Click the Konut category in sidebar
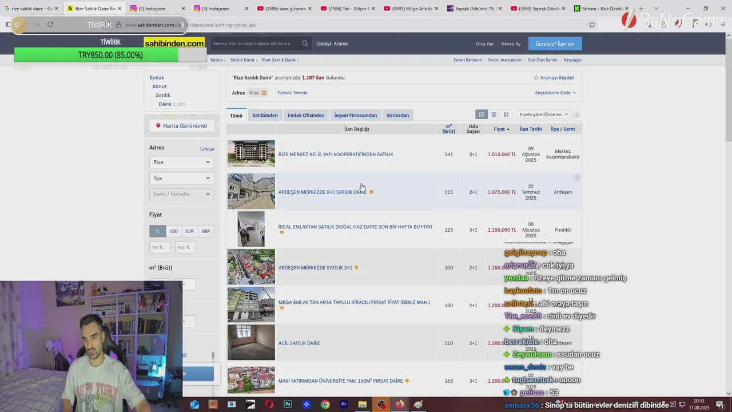The height and width of the screenshot is (412, 732). [160, 86]
